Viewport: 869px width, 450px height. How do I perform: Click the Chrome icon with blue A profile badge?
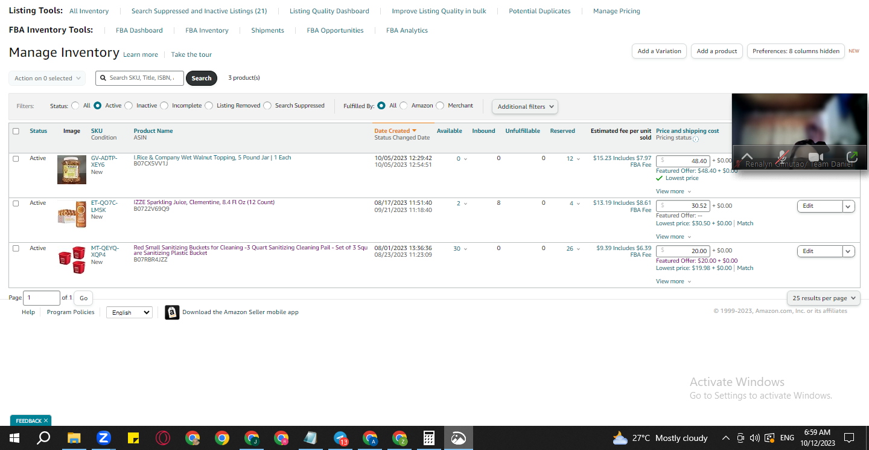370,438
